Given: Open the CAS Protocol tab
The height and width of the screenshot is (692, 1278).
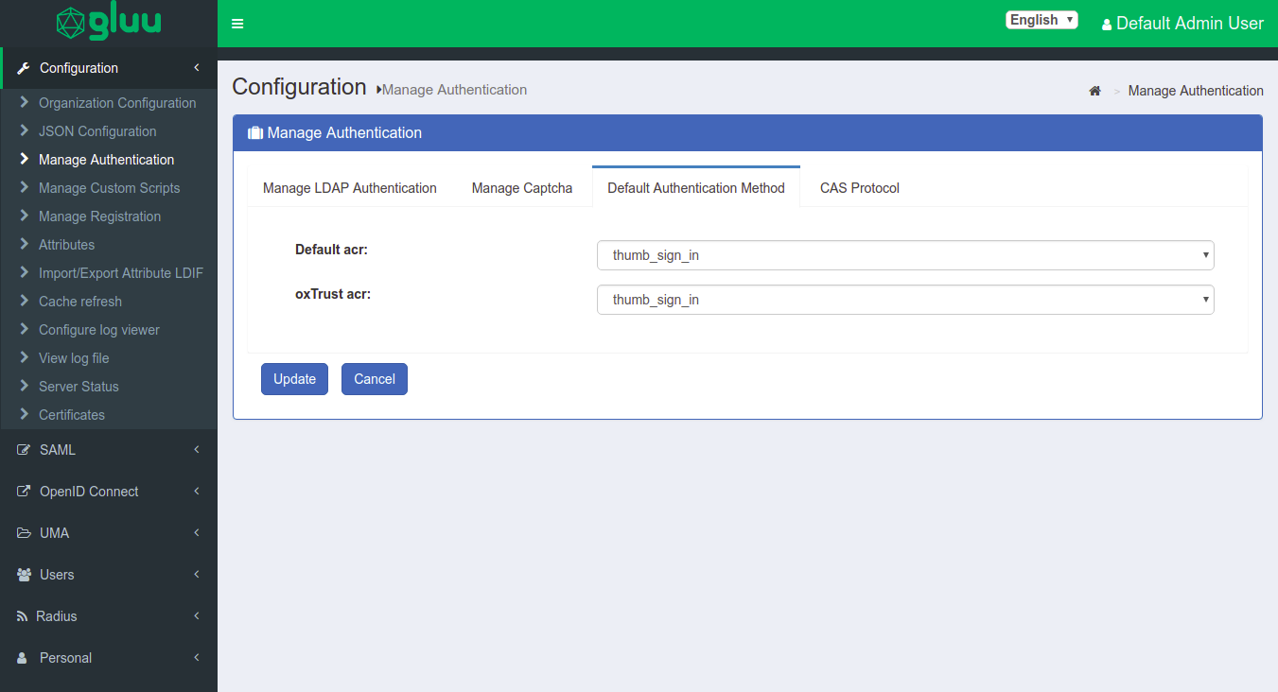Looking at the screenshot, I should click(859, 187).
